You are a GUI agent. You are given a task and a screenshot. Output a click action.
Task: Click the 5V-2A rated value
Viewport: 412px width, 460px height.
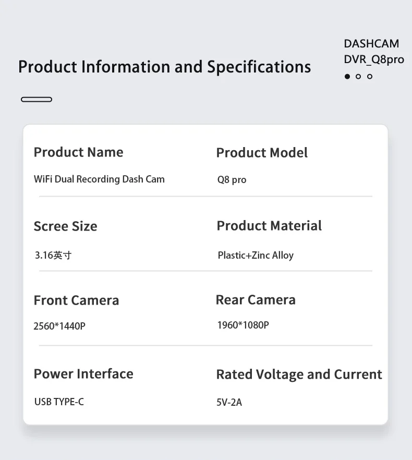(229, 403)
